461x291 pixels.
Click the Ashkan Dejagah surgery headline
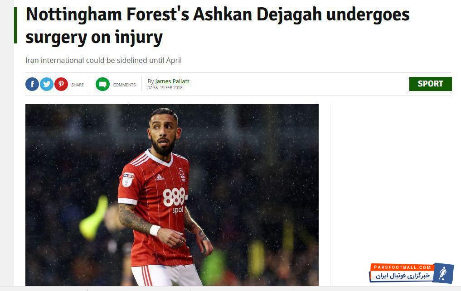(218, 25)
